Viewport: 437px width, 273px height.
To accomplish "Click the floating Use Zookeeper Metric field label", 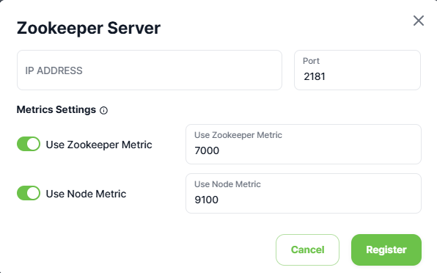I will point(238,135).
